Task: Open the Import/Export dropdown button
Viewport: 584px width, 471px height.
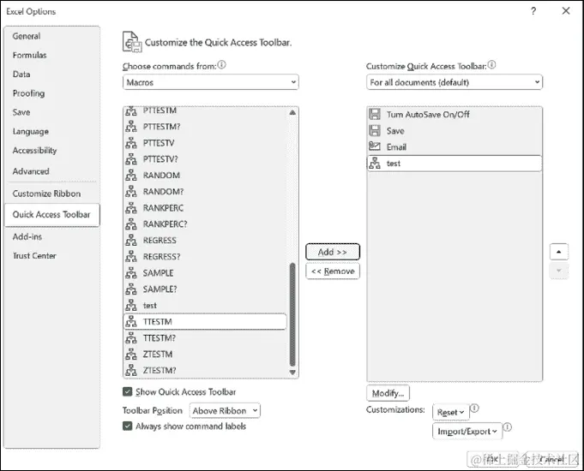Action: (x=467, y=432)
